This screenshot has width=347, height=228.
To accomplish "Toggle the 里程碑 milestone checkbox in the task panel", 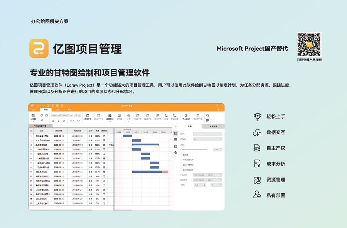I will click(x=181, y=155).
